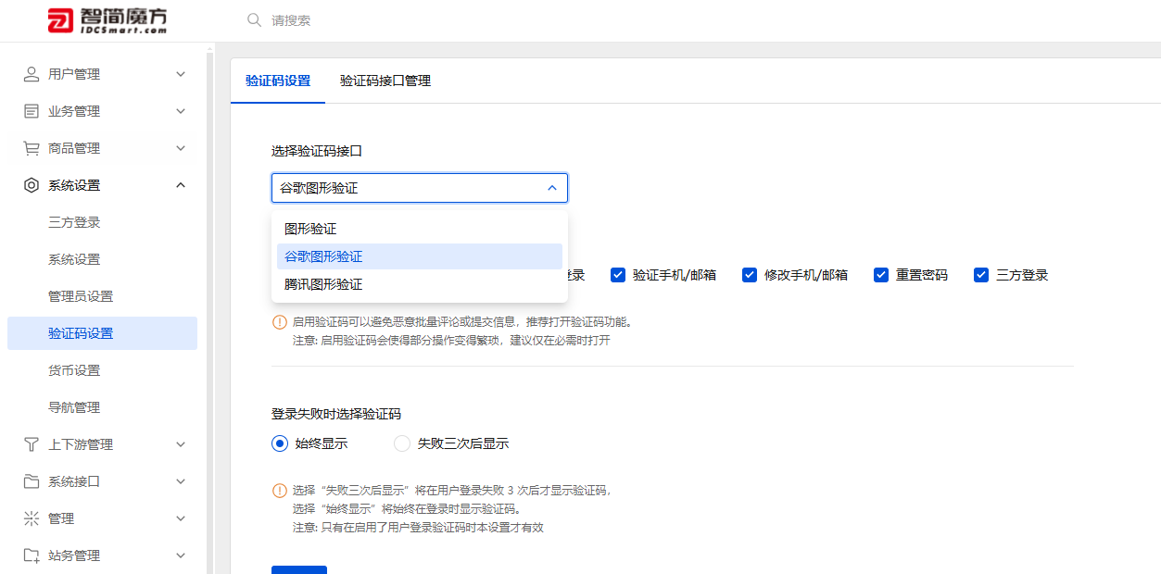Choose 谷歌图形验证 in the dropdown list
Image resolution: width=1161 pixels, height=574 pixels.
420,256
